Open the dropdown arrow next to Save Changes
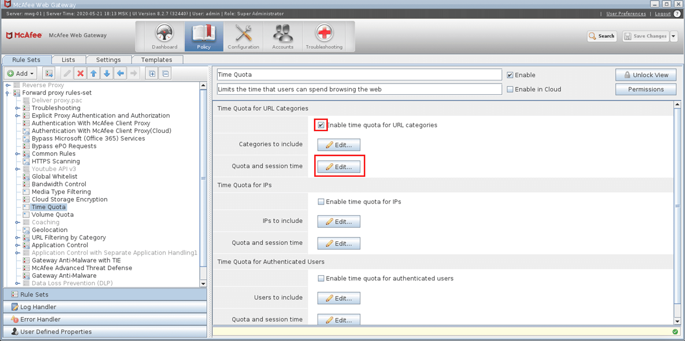The width and height of the screenshot is (685, 341). (674, 36)
